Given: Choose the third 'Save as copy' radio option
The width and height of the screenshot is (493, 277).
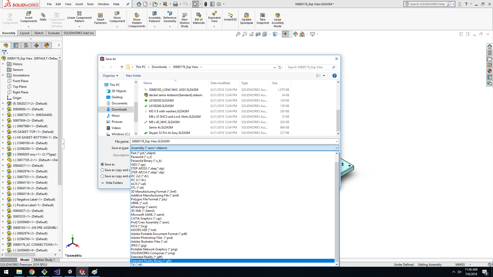Looking at the screenshot, I should 102,176.
